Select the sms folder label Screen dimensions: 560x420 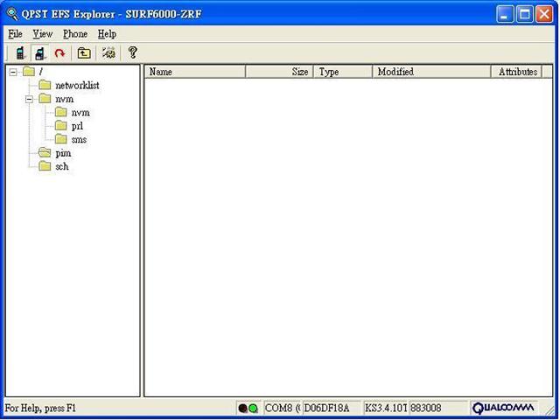coord(79,140)
